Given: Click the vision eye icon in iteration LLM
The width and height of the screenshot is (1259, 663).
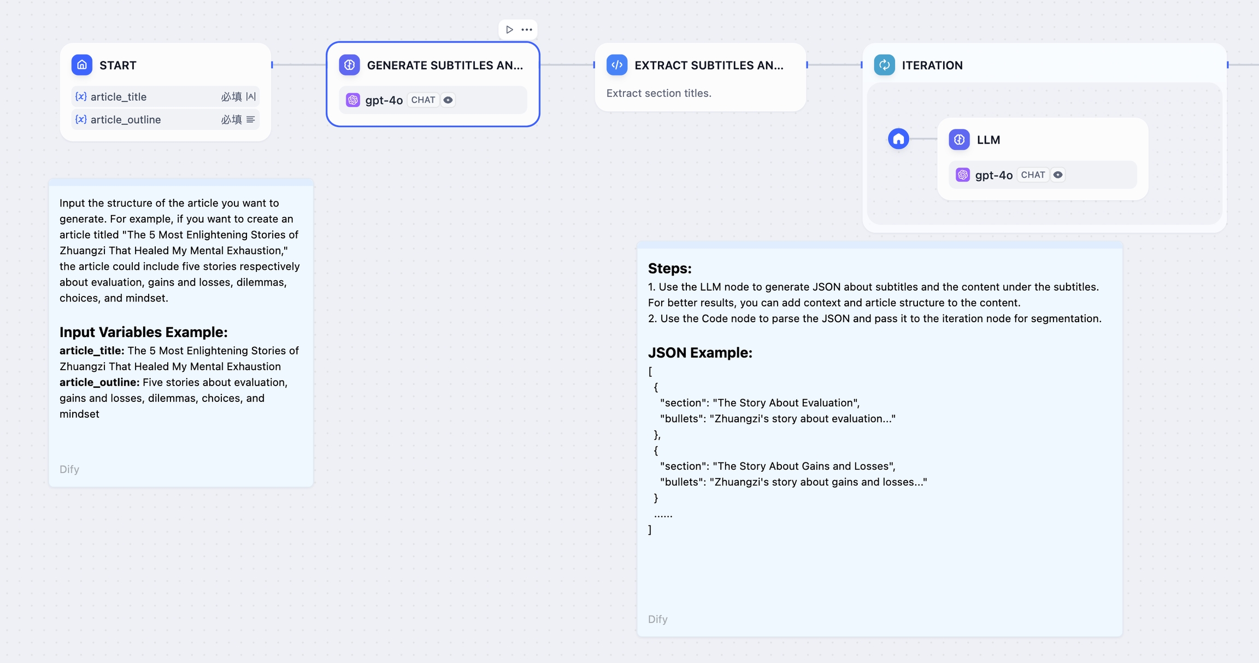Looking at the screenshot, I should [x=1058, y=175].
